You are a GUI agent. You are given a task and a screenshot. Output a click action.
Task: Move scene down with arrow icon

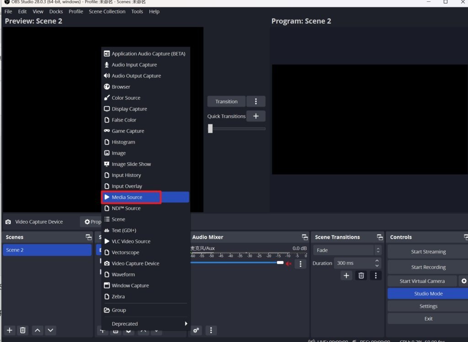51,330
